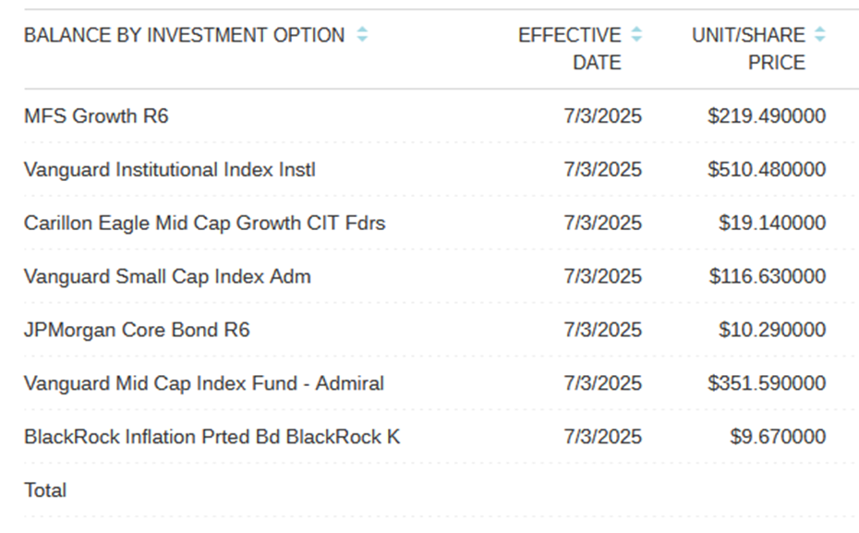Select the JPMorgan Core Bond R6 fund
The image size is (859, 533).
[x=137, y=330]
